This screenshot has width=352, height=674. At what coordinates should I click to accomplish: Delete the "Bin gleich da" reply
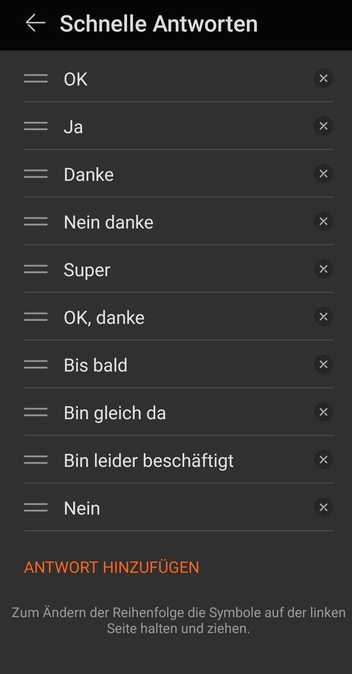pos(323,413)
